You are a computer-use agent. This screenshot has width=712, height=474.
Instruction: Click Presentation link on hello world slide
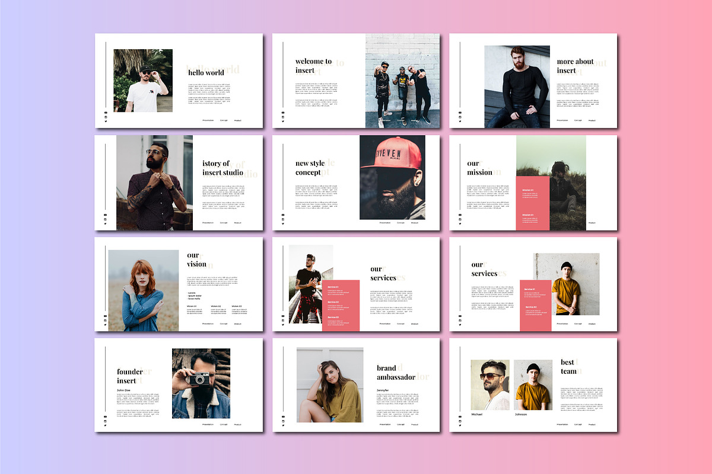(x=208, y=120)
